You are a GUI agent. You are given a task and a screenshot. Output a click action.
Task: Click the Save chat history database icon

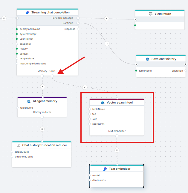click(148, 59)
